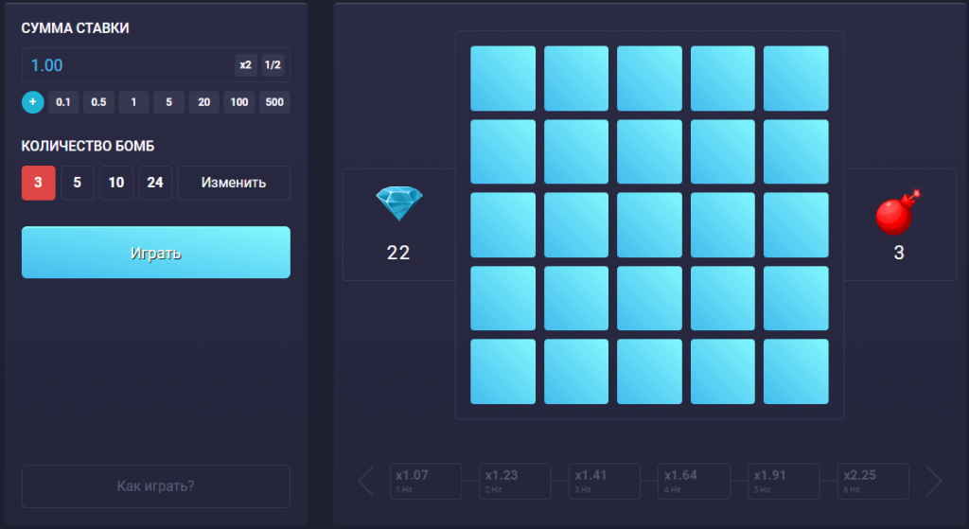Image resolution: width=969 pixels, height=529 pixels.
Task: Click the red bomb icon
Action: [898, 212]
